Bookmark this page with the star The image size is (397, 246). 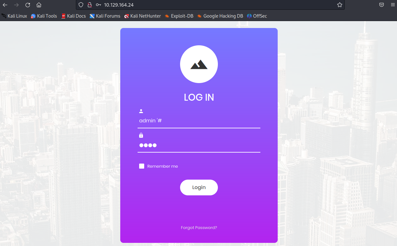pos(339,5)
